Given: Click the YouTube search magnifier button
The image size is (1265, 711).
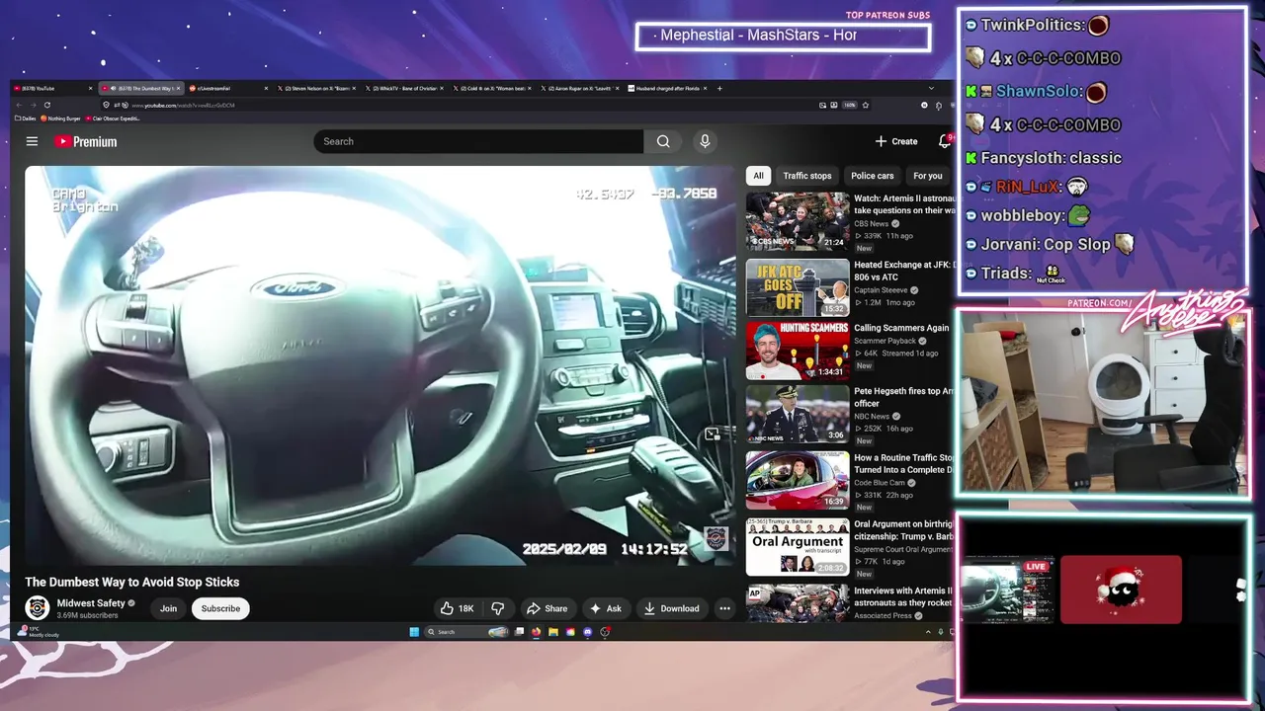Looking at the screenshot, I should [x=663, y=141].
